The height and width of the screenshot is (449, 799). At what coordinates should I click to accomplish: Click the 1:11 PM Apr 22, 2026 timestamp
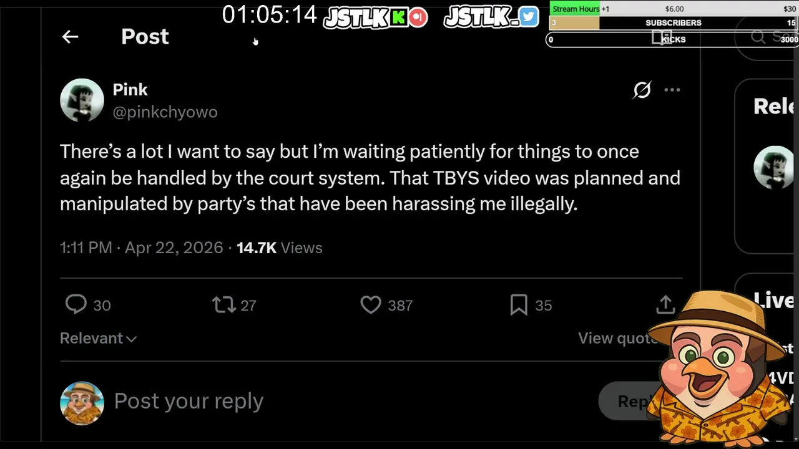coord(141,248)
